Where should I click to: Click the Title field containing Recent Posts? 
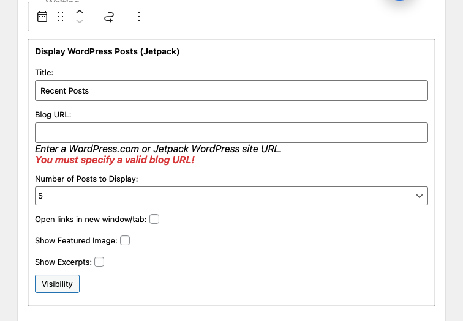pyautogui.click(x=231, y=90)
